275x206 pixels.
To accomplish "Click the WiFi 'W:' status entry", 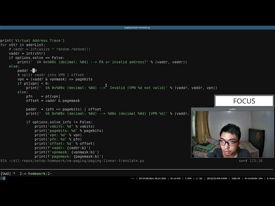I will [254, 179].
